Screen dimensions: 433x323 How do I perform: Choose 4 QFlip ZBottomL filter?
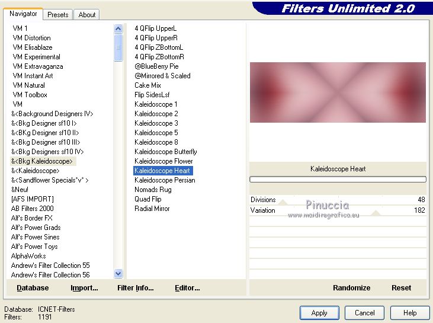[159, 47]
